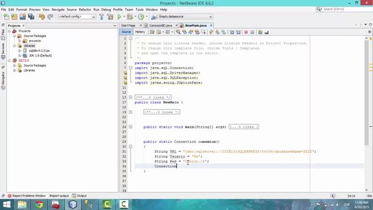Open the Profile Project dropdown arrow

click(x=146, y=17)
